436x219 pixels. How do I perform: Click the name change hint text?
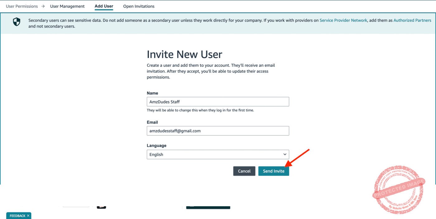200,110
